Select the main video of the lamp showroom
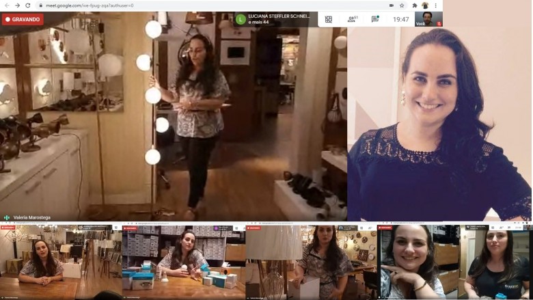This screenshot has height=300, width=533. [x=174, y=120]
